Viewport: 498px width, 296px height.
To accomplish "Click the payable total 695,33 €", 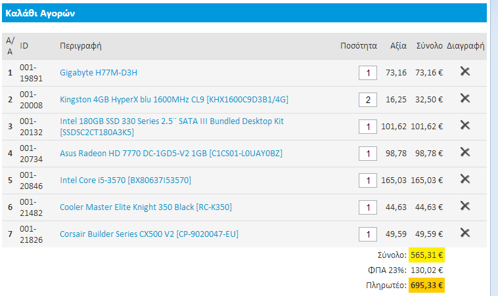I will (x=426, y=285).
